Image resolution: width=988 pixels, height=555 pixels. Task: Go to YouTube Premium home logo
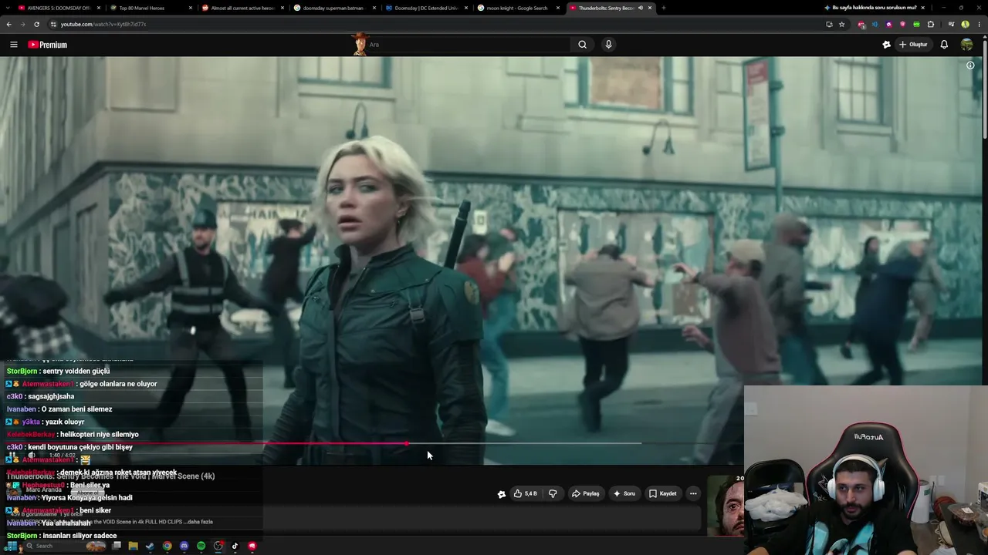pos(48,45)
